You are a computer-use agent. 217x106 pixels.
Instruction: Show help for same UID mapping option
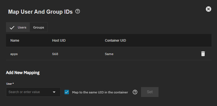point(135,92)
